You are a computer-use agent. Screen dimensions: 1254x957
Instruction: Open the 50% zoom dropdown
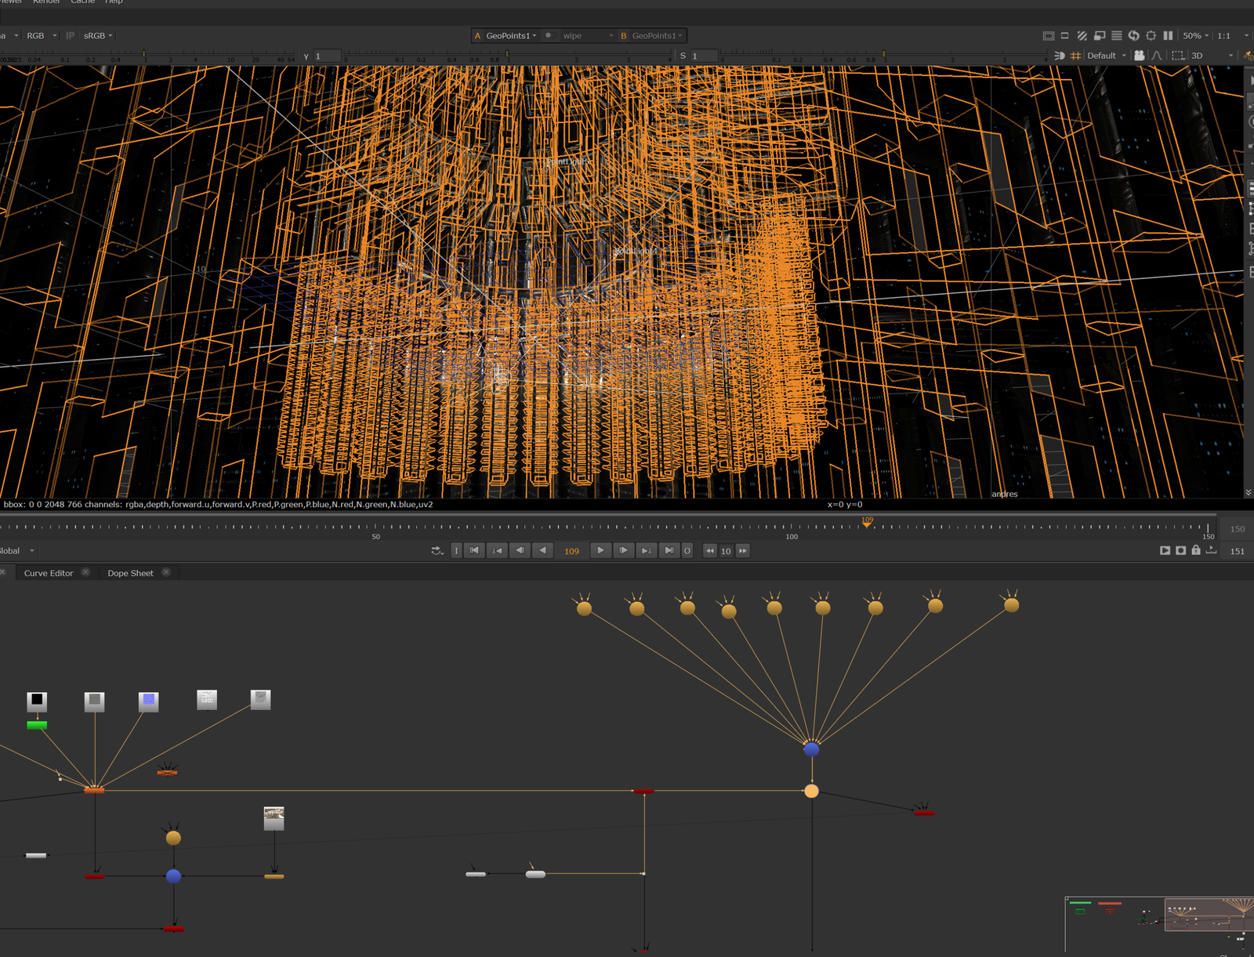click(x=1195, y=35)
